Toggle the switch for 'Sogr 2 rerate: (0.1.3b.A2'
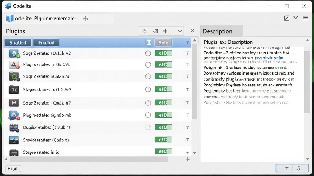The height and width of the screenshot is (176, 314). point(163,53)
